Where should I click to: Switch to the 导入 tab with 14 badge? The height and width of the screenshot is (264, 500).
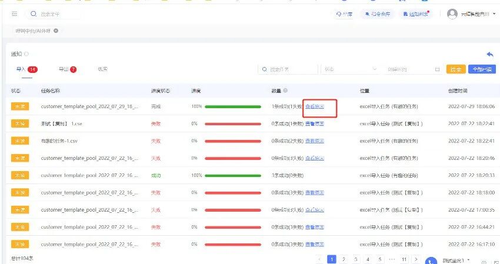pyautogui.click(x=27, y=69)
